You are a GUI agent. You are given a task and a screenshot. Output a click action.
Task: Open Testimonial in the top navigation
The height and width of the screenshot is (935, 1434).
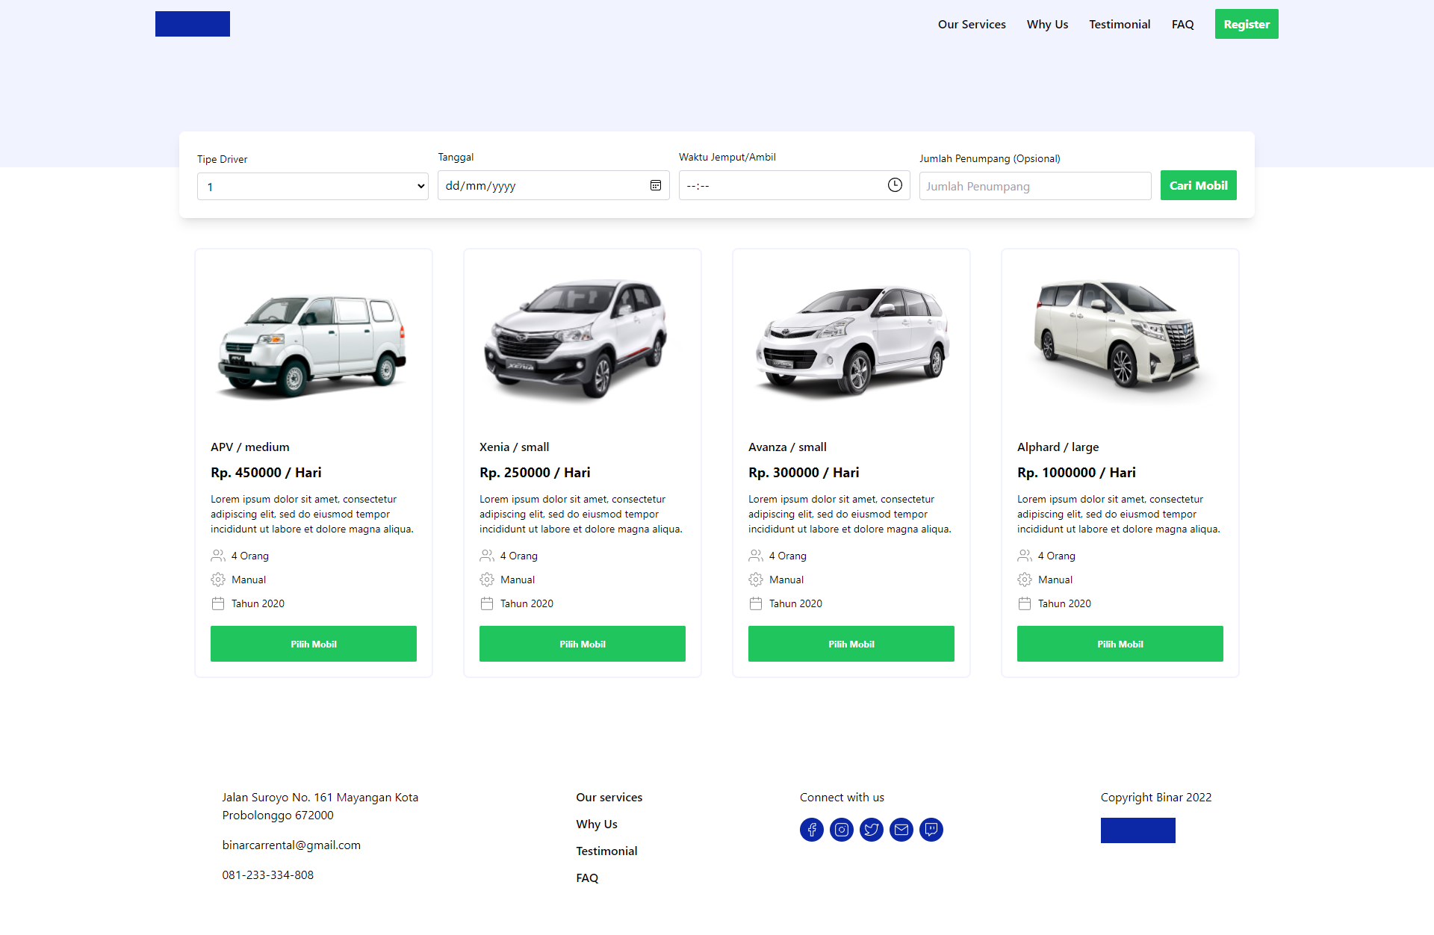[1120, 24]
